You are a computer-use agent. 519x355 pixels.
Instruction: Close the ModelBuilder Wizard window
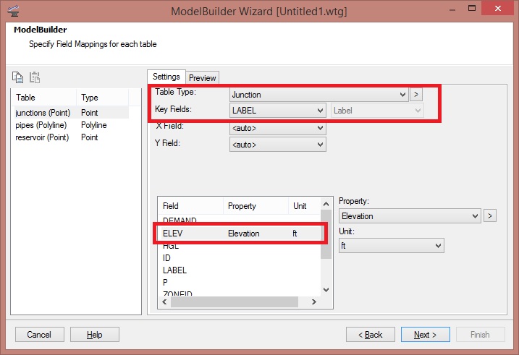498,8
